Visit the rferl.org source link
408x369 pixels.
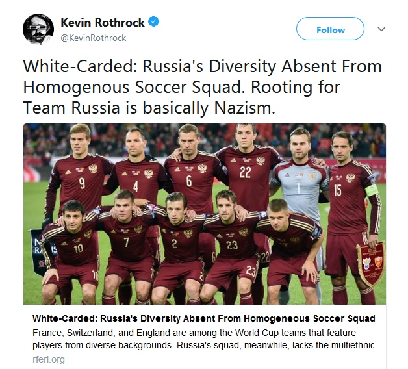click(49, 359)
